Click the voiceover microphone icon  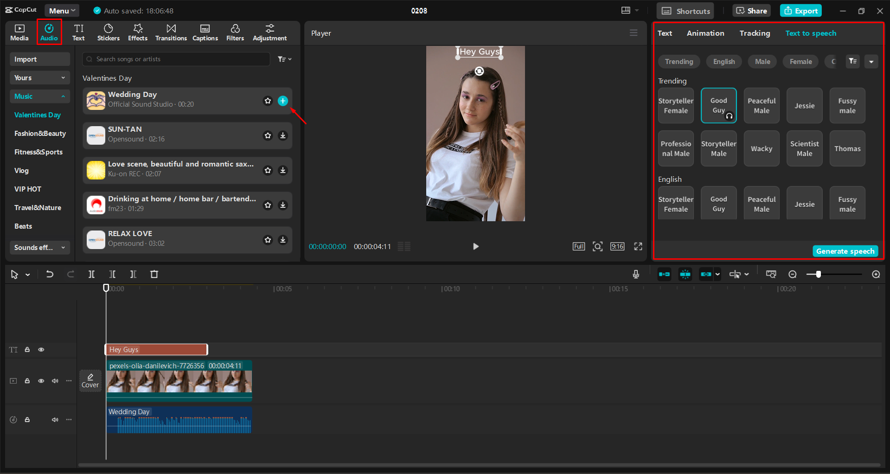[x=636, y=274]
